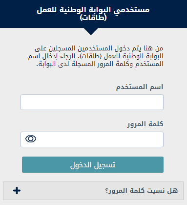
Task: Click the اسم المستخدم field label
Action: pos(140,87)
